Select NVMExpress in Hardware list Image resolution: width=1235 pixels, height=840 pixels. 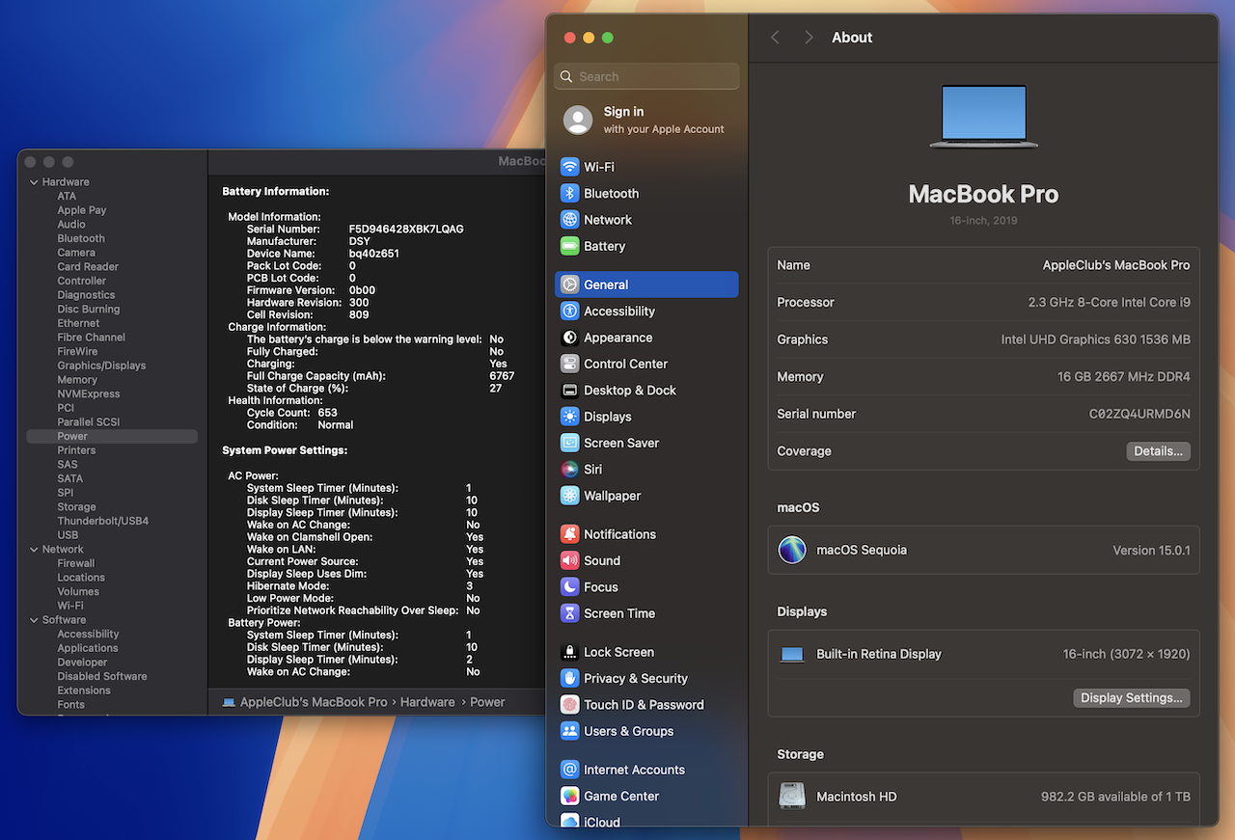click(x=89, y=393)
